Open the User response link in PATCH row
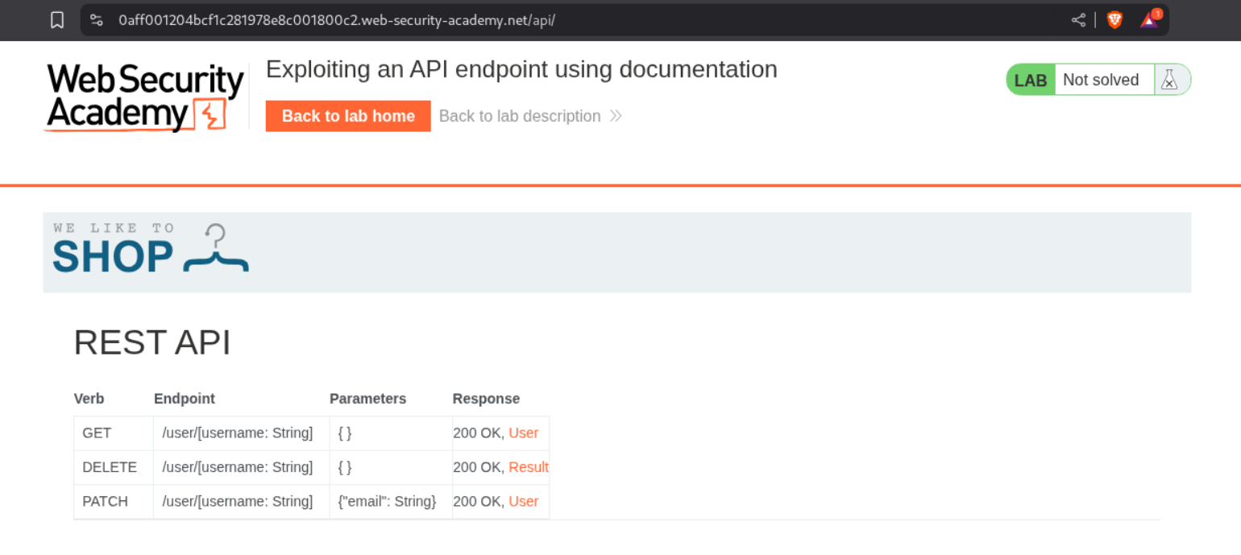 (523, 501)
